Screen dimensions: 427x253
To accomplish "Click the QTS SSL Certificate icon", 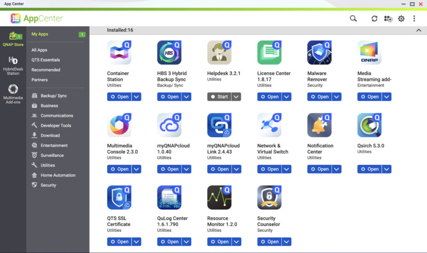I will [x=119, y=197].
